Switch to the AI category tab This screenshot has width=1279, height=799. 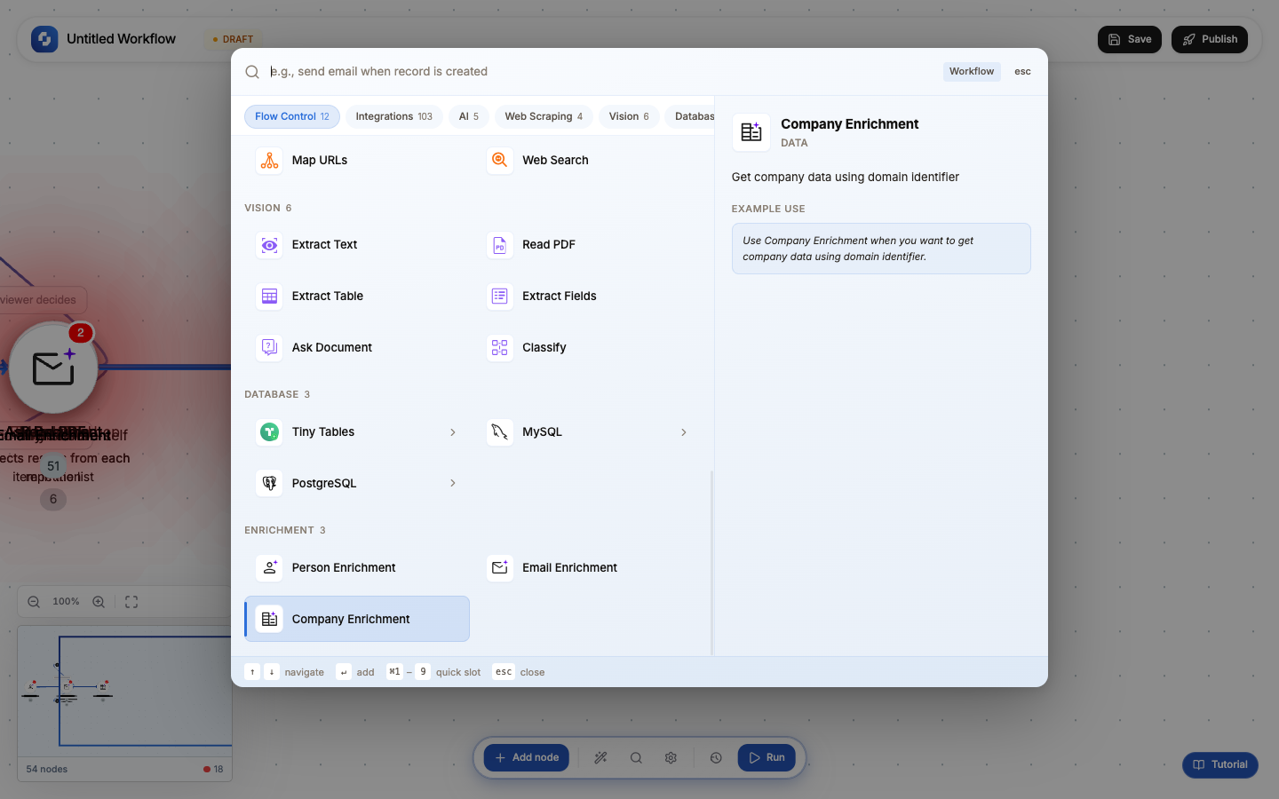469,116
